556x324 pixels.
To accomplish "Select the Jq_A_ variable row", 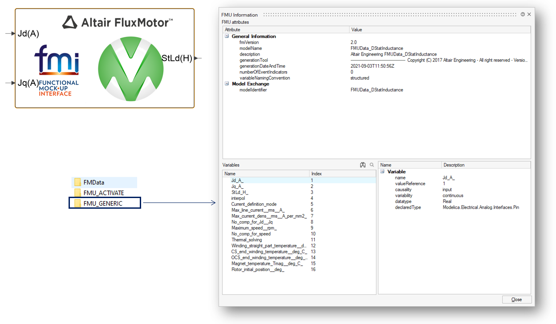I will [238, 186].
